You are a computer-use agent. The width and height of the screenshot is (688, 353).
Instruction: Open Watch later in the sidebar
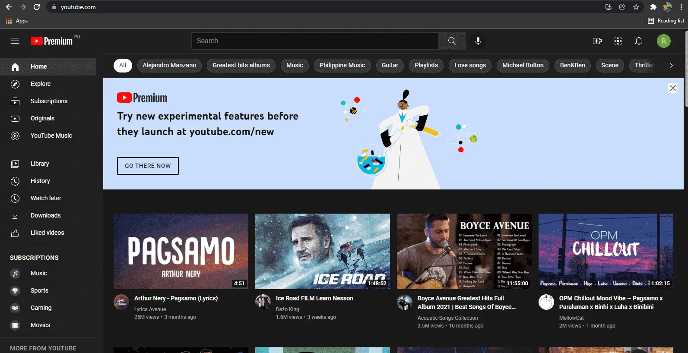pyautogui.click(x=48, y=199)
